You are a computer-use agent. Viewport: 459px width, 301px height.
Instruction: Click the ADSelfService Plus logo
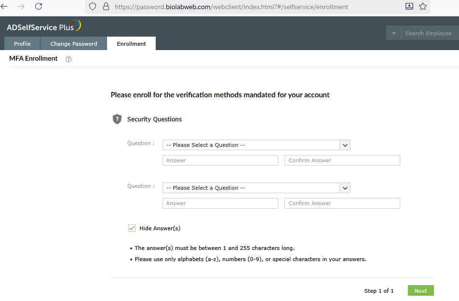(x=43, y=26)
